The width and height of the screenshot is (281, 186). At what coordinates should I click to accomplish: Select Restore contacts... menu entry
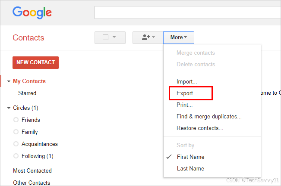(x=212, y=128)
